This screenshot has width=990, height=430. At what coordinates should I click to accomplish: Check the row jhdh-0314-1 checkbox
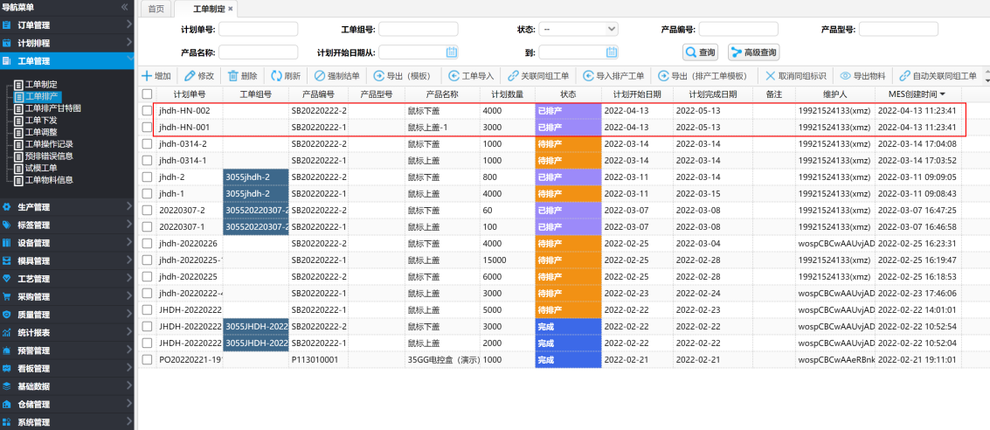(147, 160)
